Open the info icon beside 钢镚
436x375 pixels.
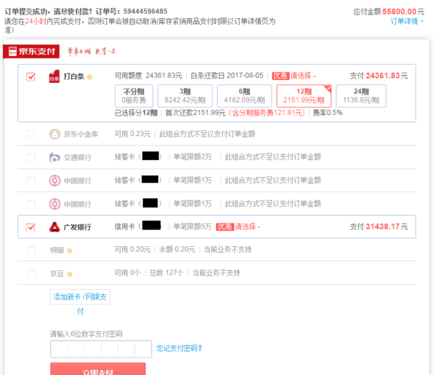click(70, 251)
